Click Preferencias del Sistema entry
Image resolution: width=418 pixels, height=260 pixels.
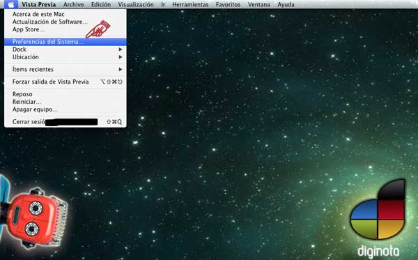click(x=65, y=42)
